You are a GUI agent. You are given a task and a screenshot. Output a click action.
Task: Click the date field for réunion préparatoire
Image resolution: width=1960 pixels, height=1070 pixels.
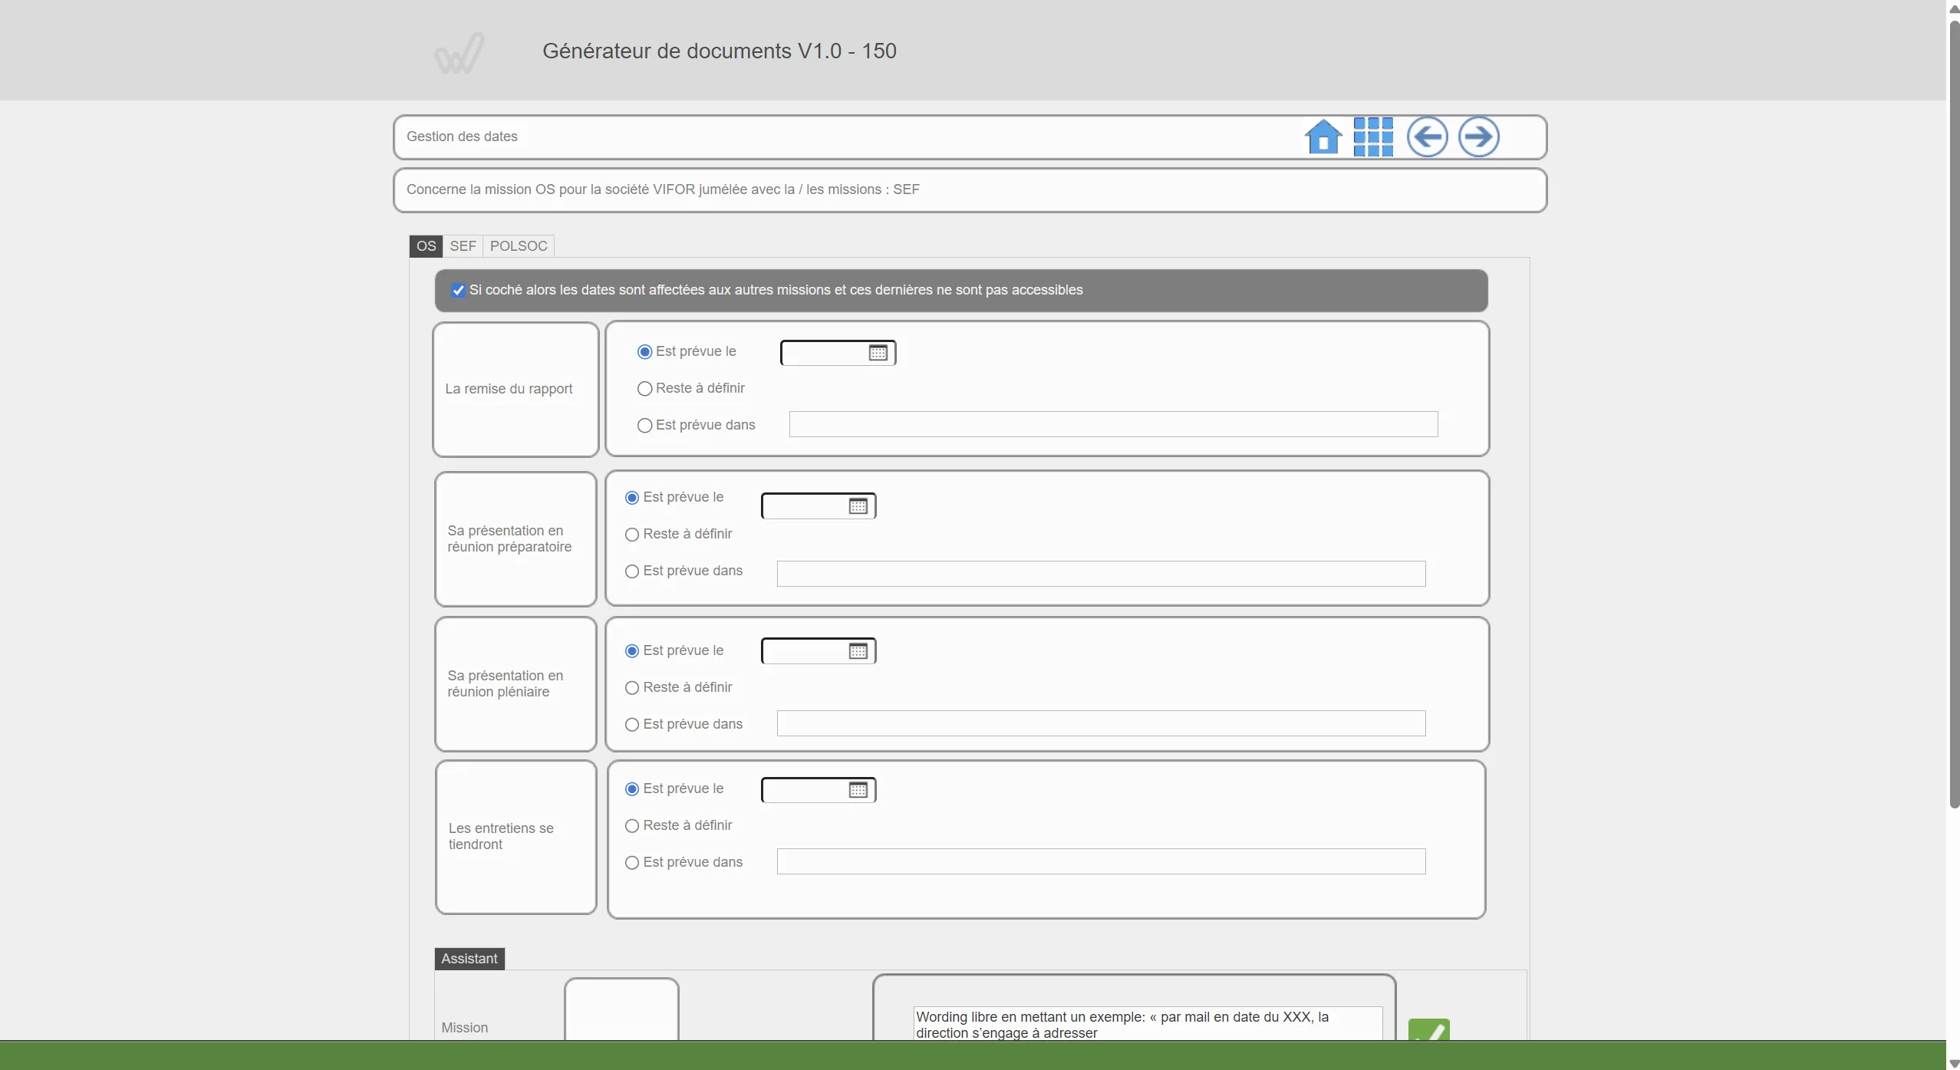(819, 506)
